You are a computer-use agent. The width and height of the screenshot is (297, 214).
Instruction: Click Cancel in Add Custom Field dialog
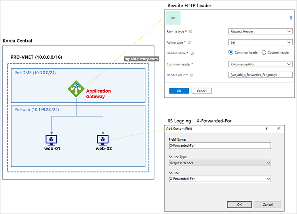pos(268,204)
